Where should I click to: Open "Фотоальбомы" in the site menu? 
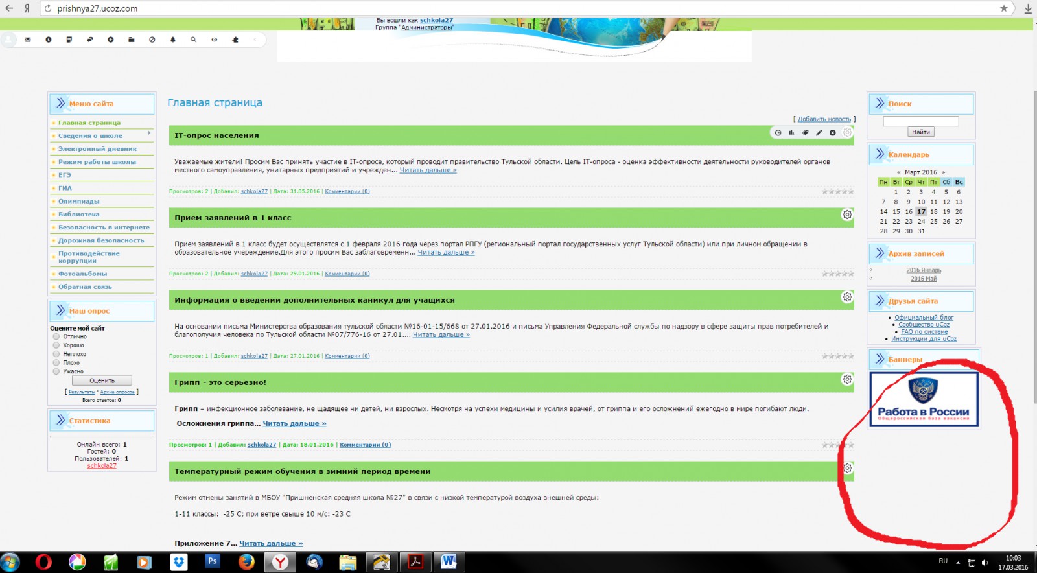(82, 274)
